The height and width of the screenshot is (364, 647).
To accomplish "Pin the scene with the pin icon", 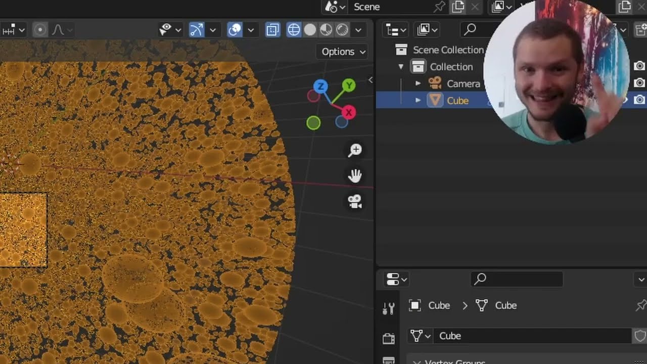I will [x=439, y=7].
